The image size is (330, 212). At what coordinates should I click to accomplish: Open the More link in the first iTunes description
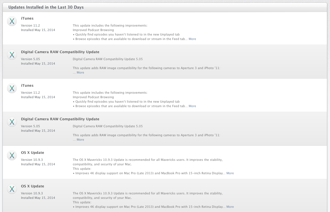[x=192, y=39]
